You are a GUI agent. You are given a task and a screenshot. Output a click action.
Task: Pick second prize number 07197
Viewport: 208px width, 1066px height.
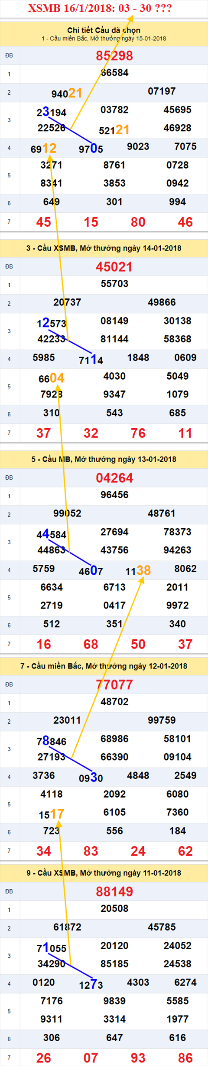tap(162, 91)
